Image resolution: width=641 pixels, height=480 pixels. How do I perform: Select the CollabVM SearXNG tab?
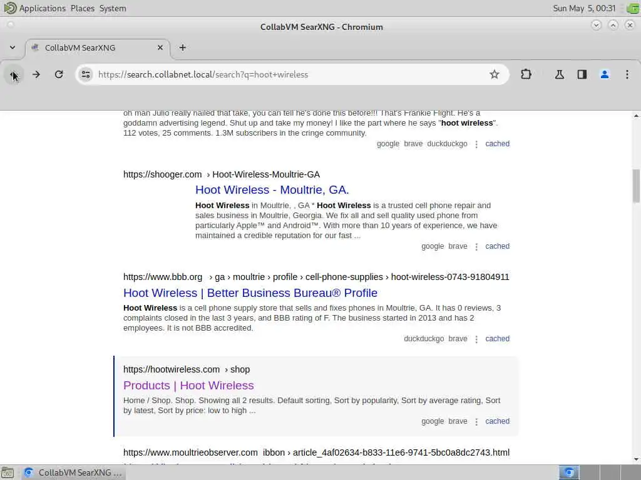click(98, 47)
